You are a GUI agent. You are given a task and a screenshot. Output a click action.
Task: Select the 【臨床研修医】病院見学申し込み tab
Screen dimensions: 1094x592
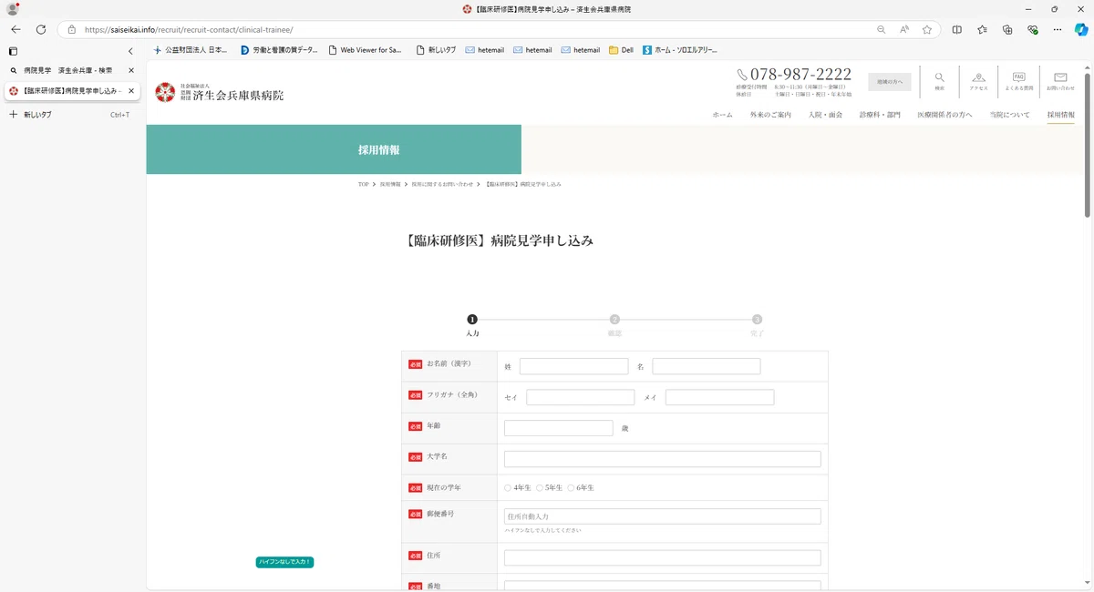tap(66, 91)
